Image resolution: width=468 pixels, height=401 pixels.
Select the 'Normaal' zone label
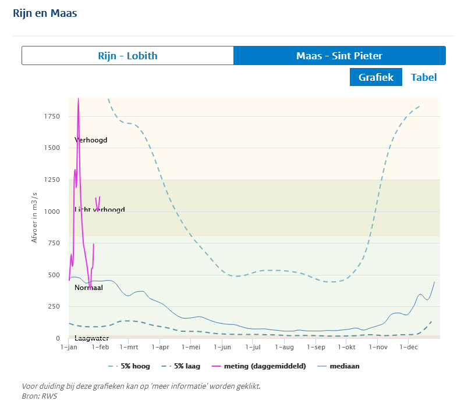pos(88,287)
